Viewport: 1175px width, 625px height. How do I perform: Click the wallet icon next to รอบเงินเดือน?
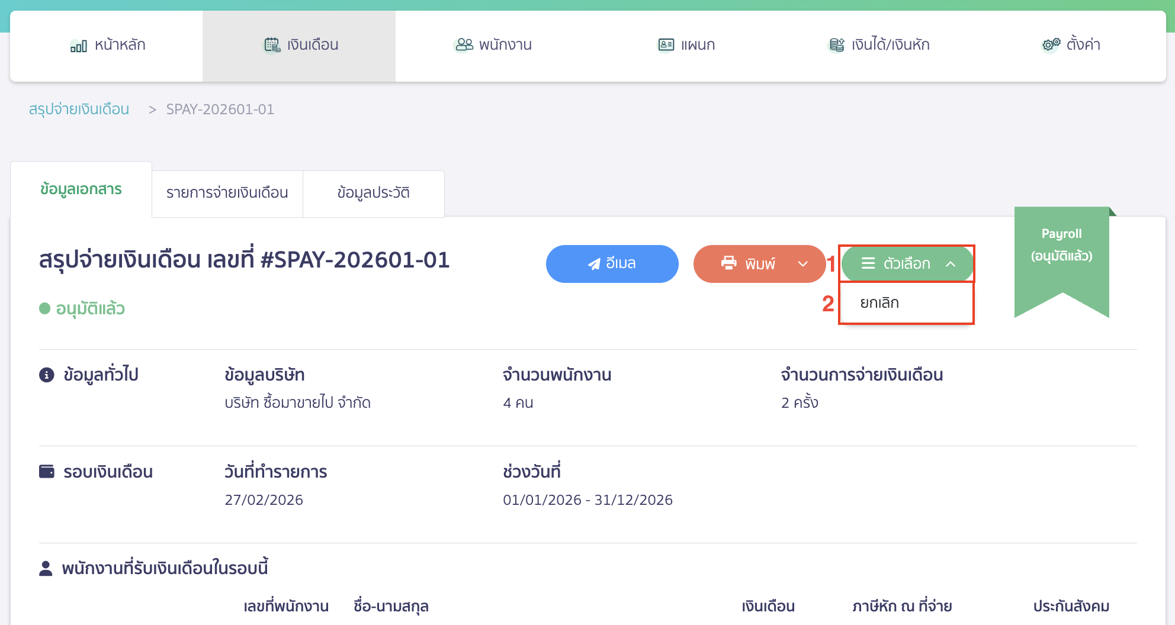click(x=46, y=471)
